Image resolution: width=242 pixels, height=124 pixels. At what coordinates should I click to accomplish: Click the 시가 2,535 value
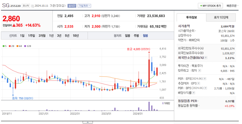[69, 27]
